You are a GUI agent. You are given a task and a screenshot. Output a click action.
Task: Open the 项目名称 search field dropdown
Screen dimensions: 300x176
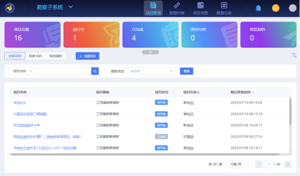point(21,71)
